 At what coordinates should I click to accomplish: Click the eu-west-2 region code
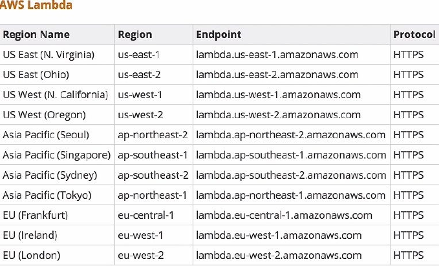(140, 255)
